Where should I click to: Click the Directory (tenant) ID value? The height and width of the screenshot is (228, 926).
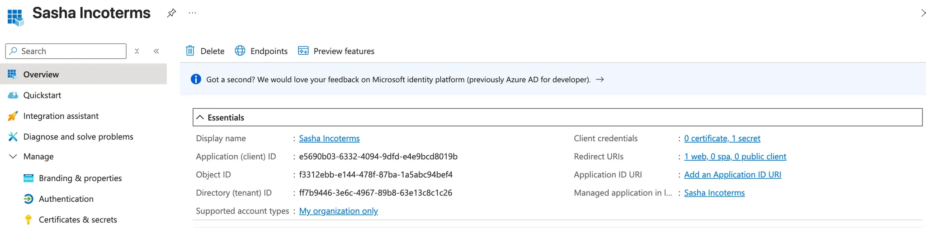375,193
